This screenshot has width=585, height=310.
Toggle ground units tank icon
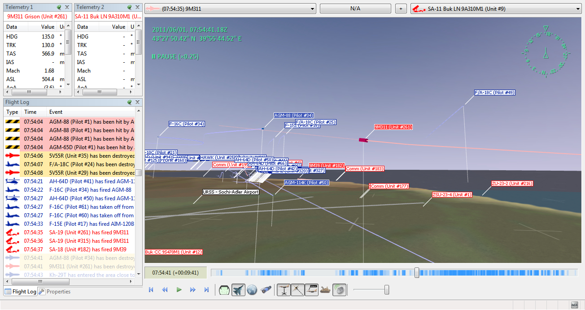click(325, 290)
